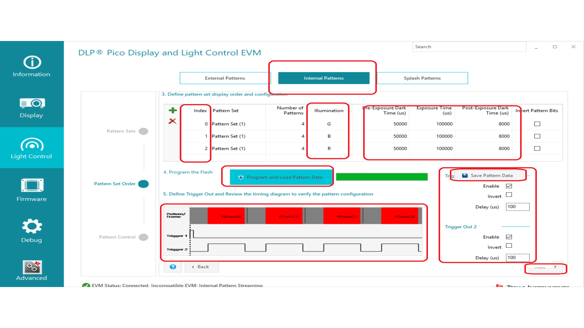Switch to the External Patterns tab
This screenshot has height=328, width=584.
[225, 78]
